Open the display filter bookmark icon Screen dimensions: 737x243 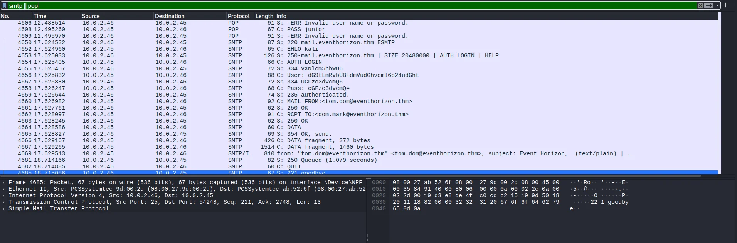click(4, 5)
